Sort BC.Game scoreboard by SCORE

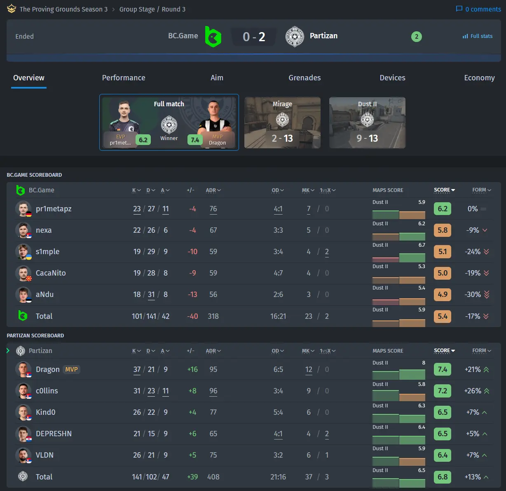coord(444,190)
